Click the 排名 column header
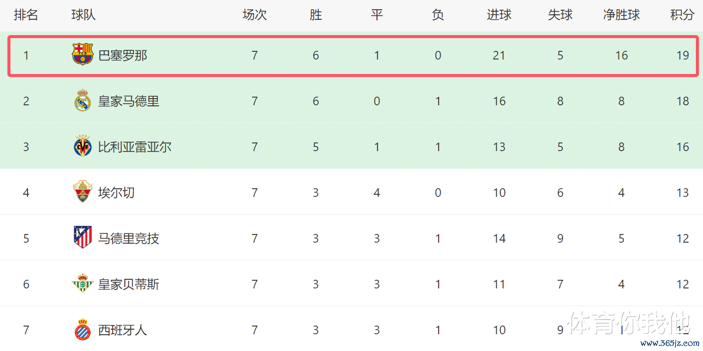Screen dimensions: 703x351 tap(26, 15)
